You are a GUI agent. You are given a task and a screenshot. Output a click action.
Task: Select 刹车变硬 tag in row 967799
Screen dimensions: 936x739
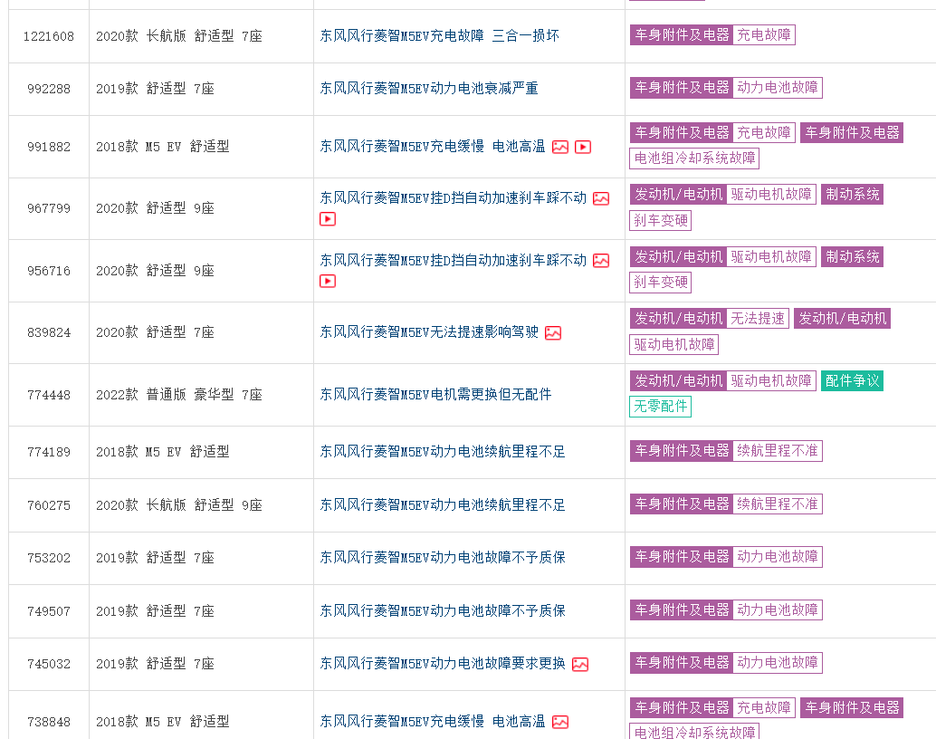(660, 220)
